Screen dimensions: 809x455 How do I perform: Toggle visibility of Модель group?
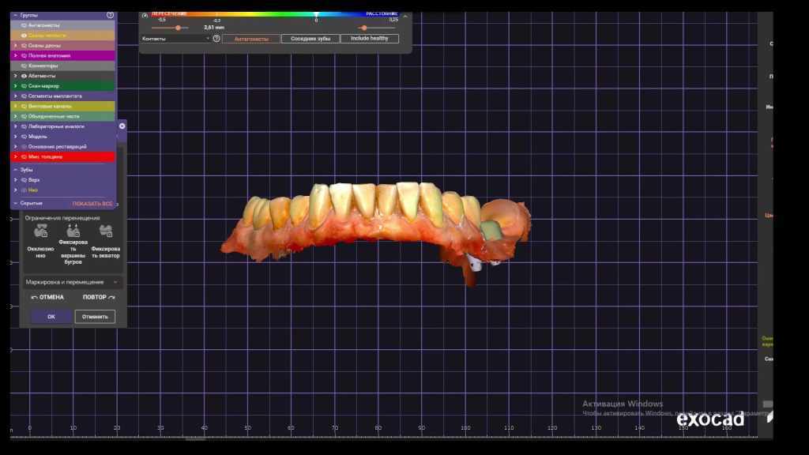(24, 137)
